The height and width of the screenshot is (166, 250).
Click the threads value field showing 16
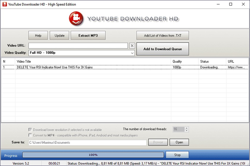click(x=179, y=129)
